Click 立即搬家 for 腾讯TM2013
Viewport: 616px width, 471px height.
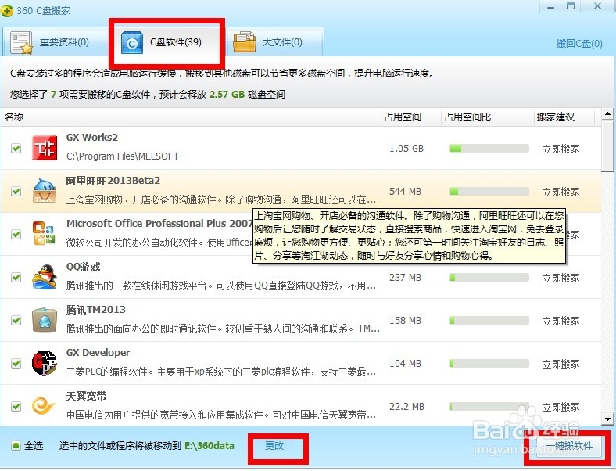pos(560,321)
